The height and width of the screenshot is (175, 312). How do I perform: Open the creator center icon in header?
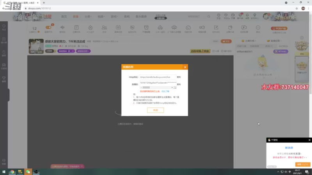tap(255, 16)
